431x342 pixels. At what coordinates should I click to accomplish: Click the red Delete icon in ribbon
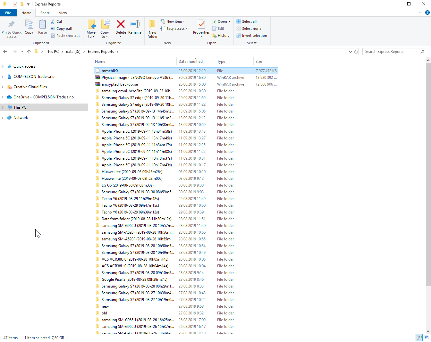tap(121, 24)
